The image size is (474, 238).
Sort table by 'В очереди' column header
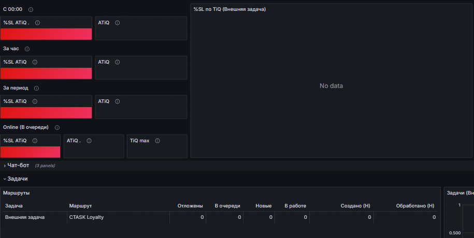[x=227, y=206]
